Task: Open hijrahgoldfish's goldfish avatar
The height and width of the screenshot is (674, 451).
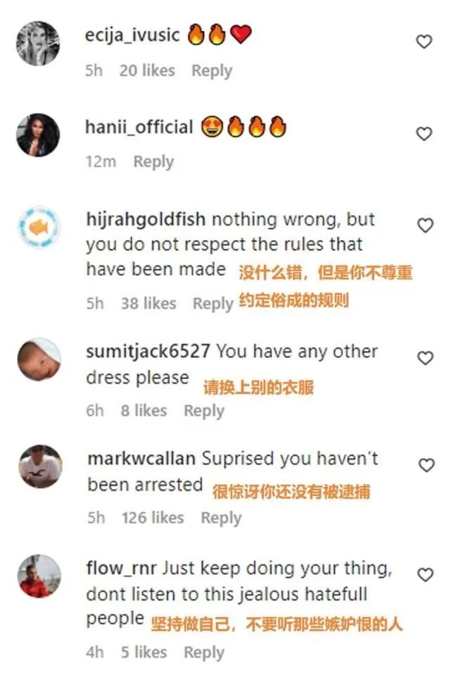Action: 39,227
